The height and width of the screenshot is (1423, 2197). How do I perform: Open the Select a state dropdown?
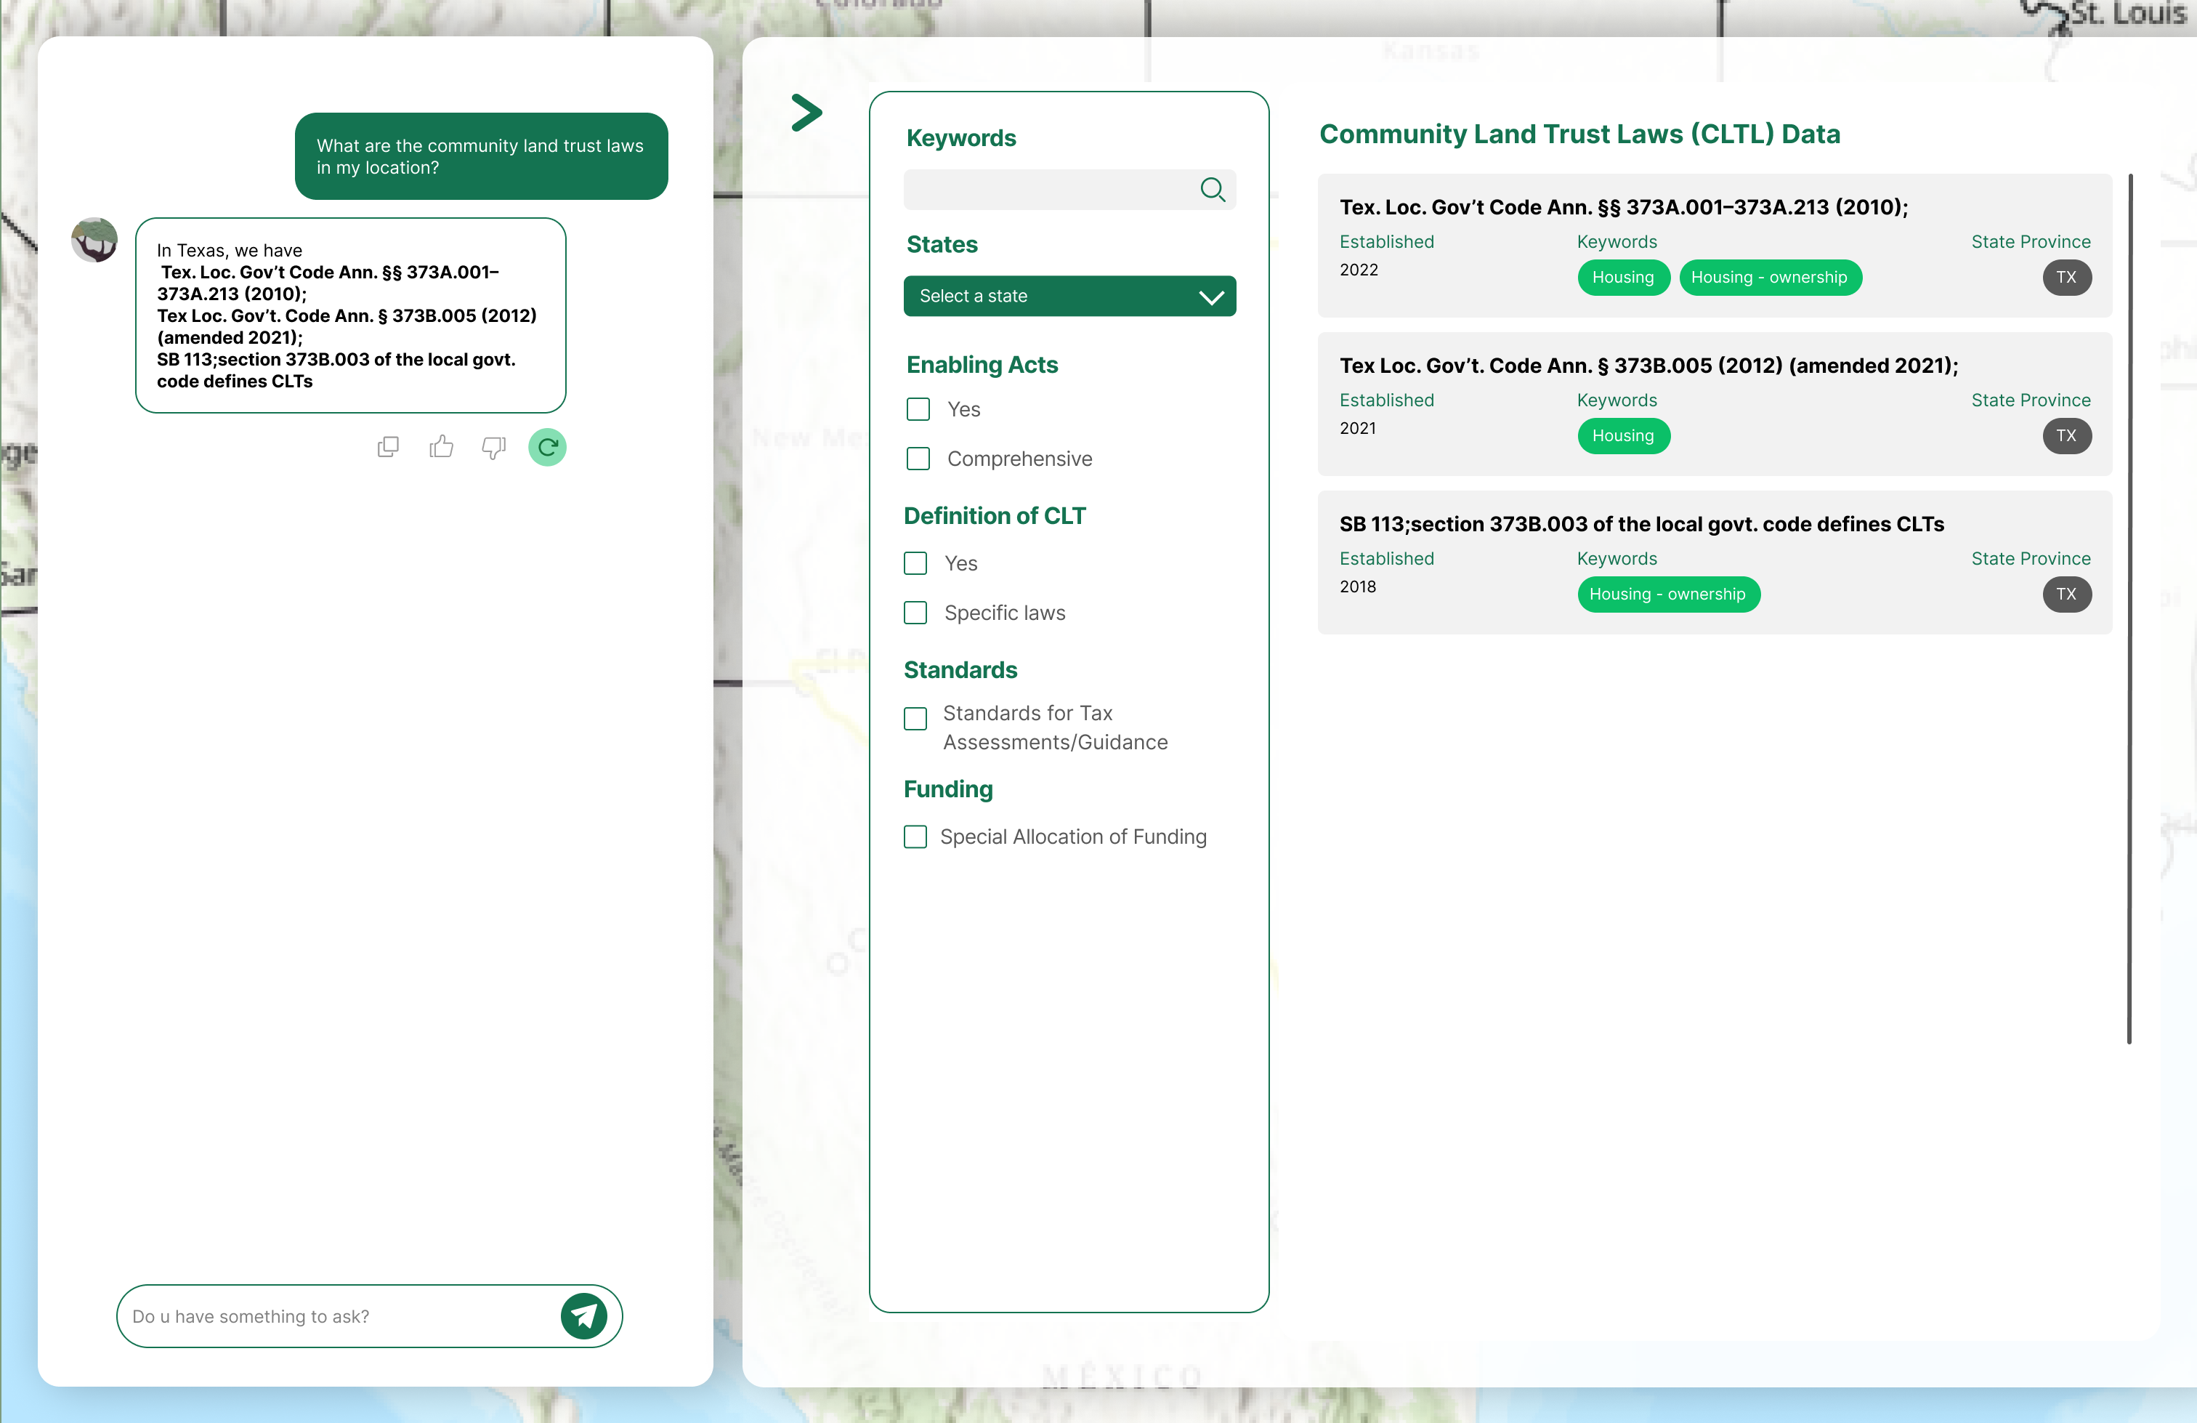1052,297
